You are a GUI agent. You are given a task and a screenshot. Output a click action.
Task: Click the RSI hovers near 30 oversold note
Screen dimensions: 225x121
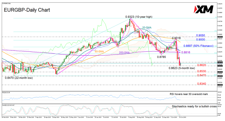coord(189,94)
